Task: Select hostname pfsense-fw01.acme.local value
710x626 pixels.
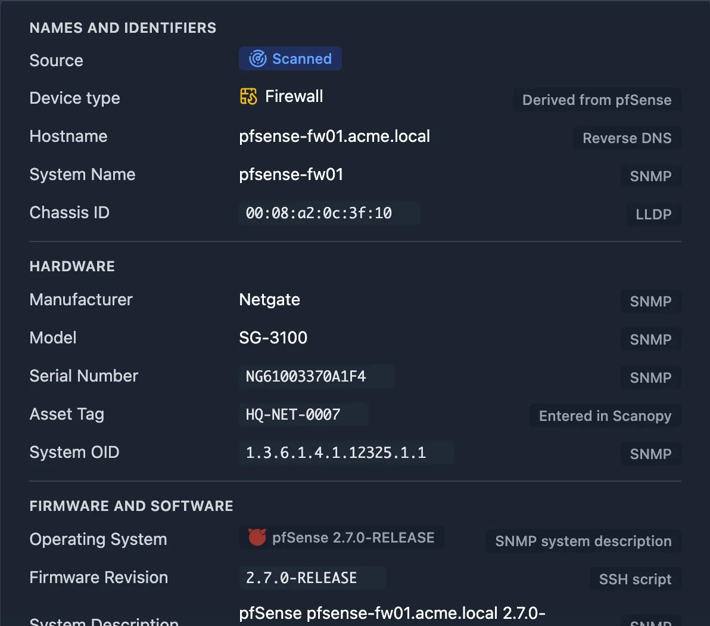Action: 335,136
